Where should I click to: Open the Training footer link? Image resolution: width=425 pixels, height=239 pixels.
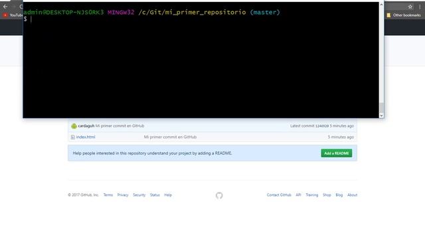(x=312, y=195)
